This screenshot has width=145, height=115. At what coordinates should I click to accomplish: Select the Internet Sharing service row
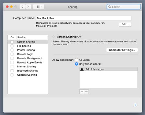tap(28, 66)
